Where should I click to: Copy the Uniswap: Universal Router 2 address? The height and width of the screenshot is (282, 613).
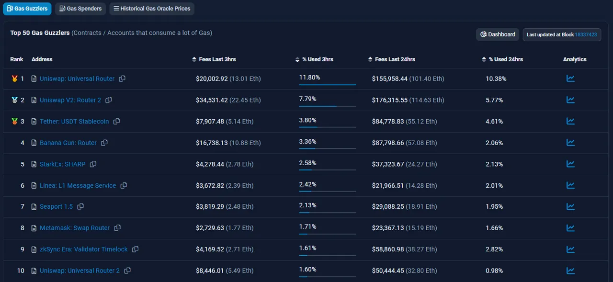click(127, 271)
